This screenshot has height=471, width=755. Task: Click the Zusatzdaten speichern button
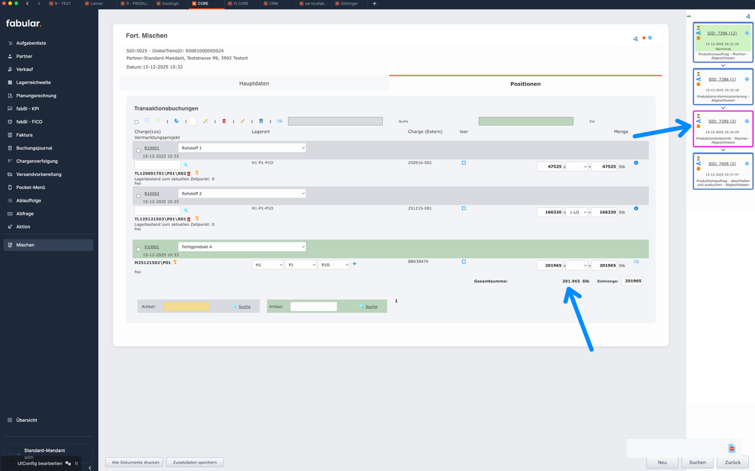(195, 463)
